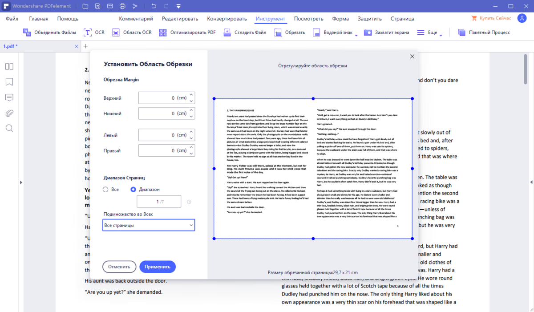Increase the Верхний margin value
This screenshot has height=312, width=534.
191,94
